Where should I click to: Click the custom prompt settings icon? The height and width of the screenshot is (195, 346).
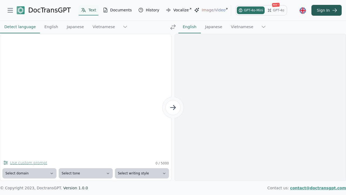[x=6, y=163]
